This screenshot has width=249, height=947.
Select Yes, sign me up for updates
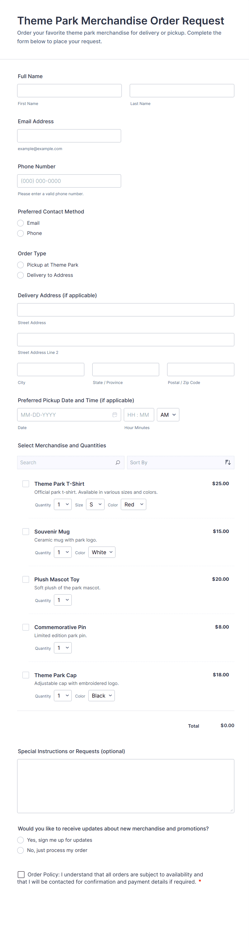point(21,840)
